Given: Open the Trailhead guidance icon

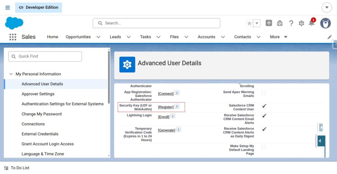Looking at the screenshot, I should pos(280,23).
